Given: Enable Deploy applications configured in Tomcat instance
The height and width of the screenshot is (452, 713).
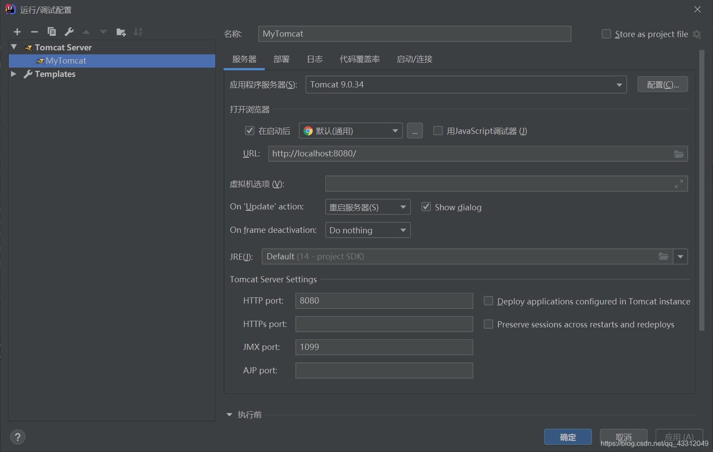Looking at the screenshot, I should point(488,300).
